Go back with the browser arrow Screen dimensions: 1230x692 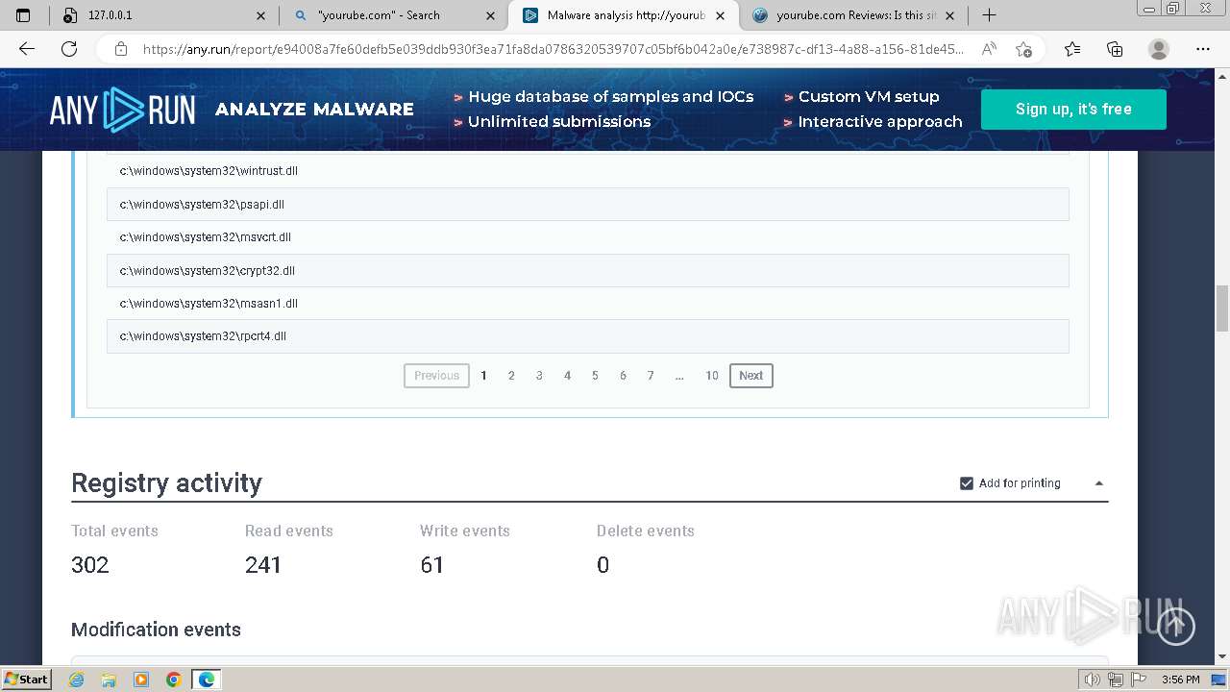tap(27, 49)
